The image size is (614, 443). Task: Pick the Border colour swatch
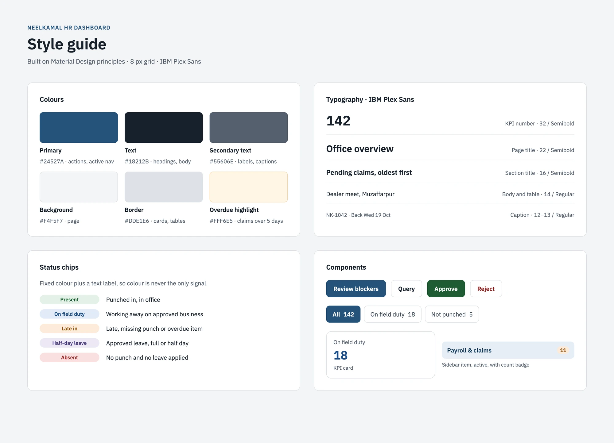coord(164,187)
